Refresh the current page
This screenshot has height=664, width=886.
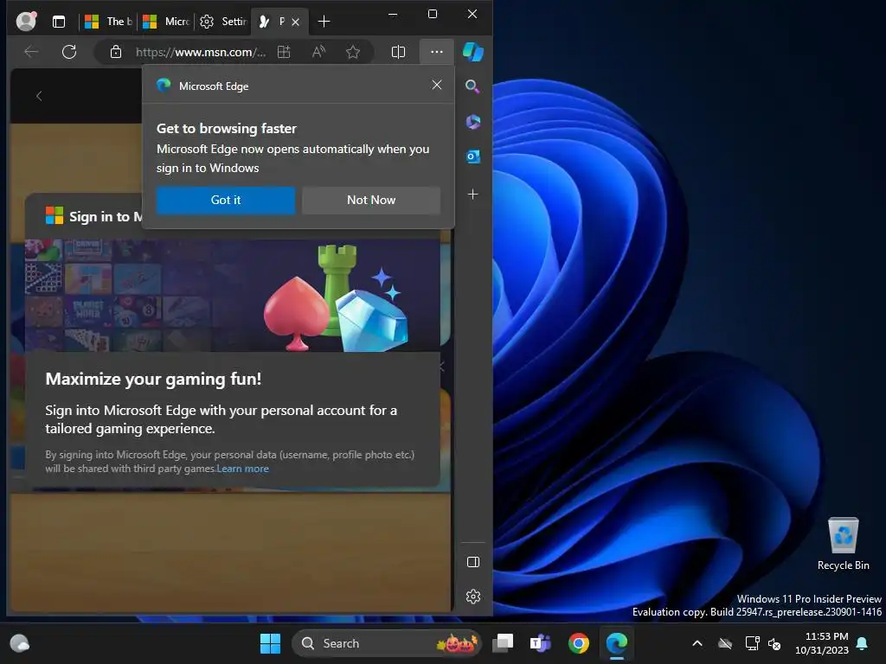(x=69, y=52)
